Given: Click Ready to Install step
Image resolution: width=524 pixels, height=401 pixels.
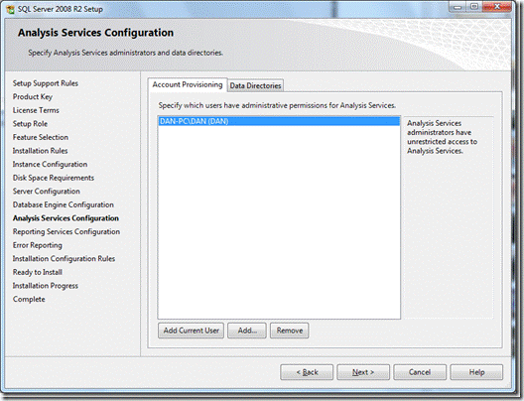Looking at the screenshot, I should [x=38, y=272].
